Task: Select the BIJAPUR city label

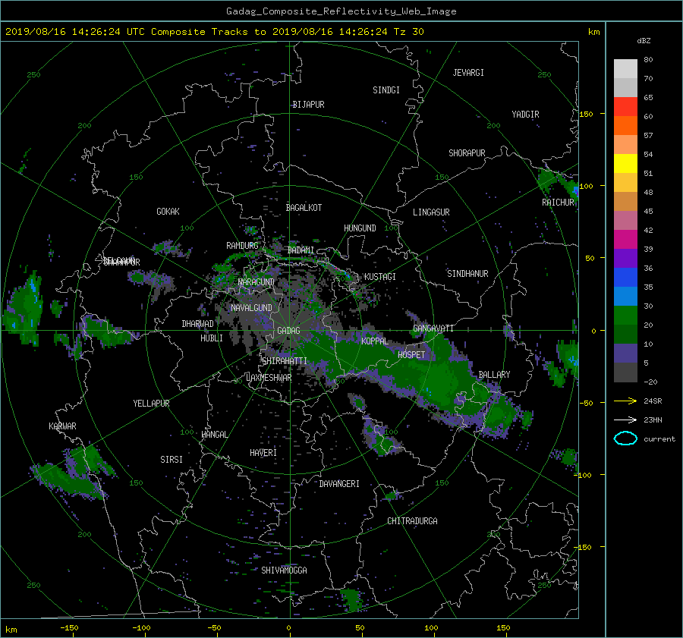Action: [308, 105]
